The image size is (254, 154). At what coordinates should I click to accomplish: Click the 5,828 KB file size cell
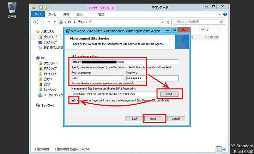tap(211, 37)
